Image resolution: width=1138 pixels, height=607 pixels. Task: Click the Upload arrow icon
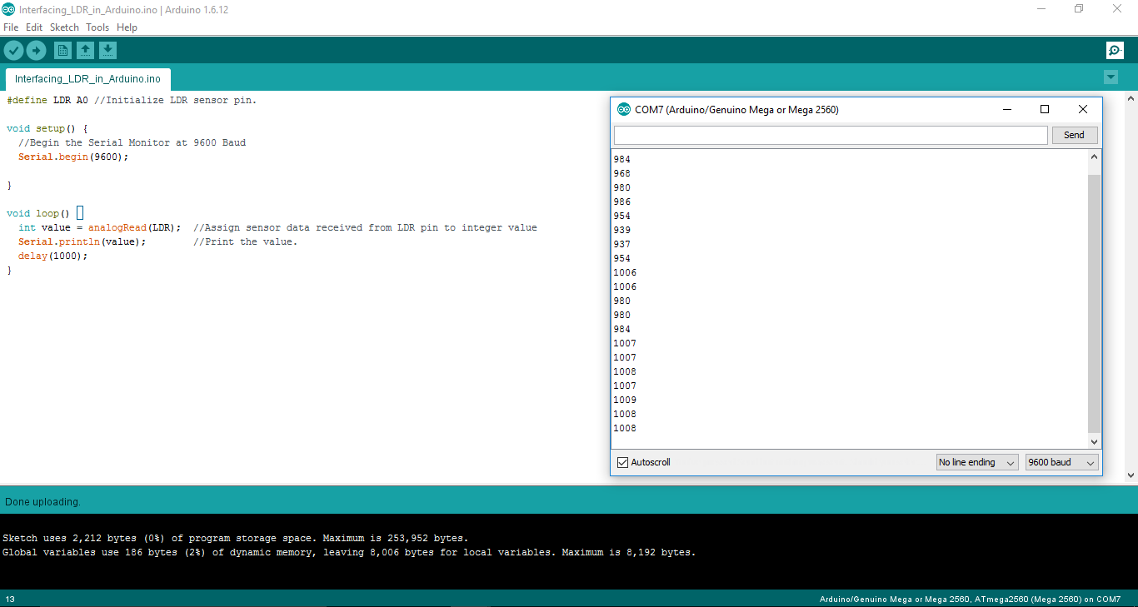[36, 51]
